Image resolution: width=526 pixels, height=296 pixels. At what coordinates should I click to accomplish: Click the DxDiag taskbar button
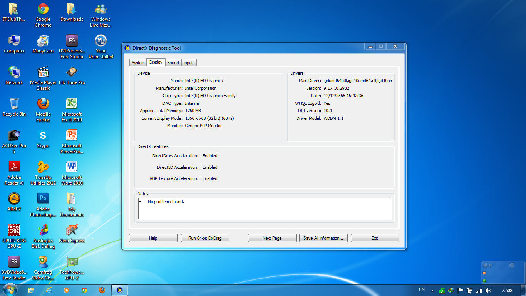click(120, 290)
